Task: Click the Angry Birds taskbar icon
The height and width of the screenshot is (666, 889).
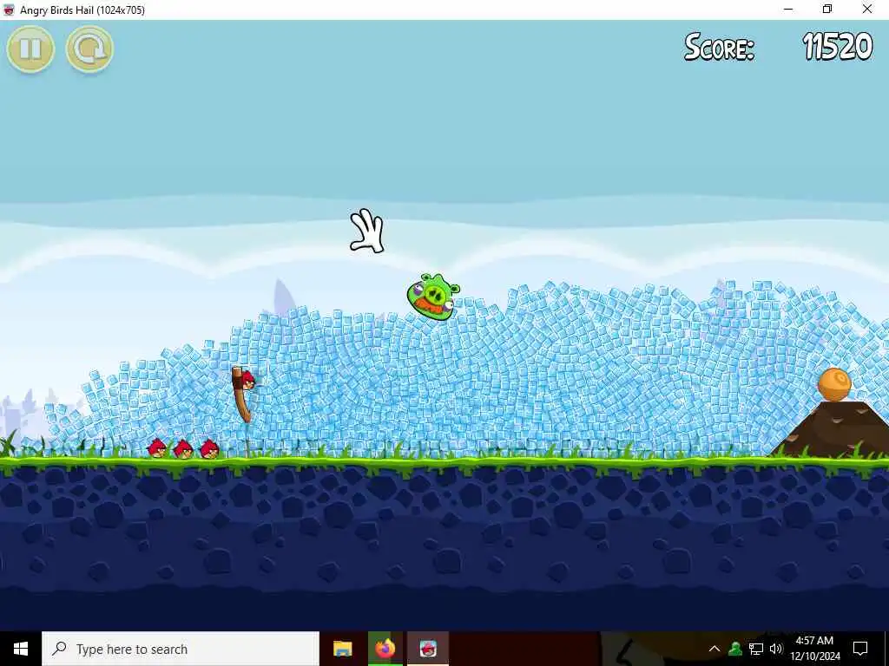Action: tap(428, 649)
